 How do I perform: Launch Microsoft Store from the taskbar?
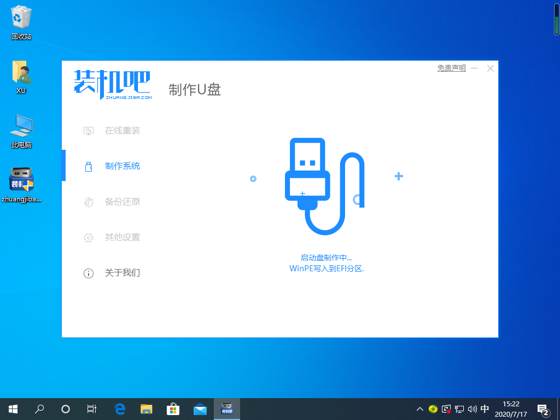[173, 409]
